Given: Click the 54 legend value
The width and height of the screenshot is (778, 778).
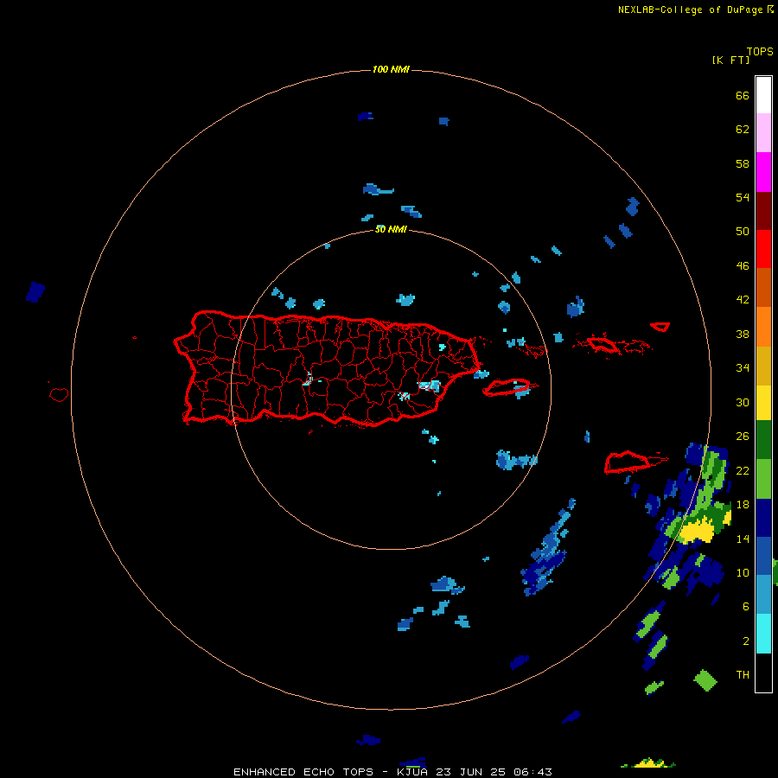Looking at the screenshot, I should 743,197.
